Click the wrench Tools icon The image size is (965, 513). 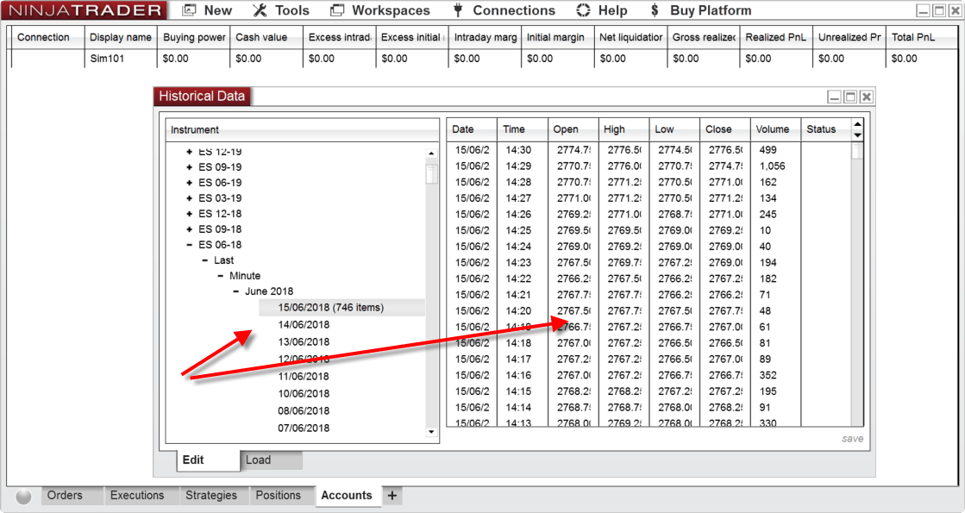click(x=260, y=10)
